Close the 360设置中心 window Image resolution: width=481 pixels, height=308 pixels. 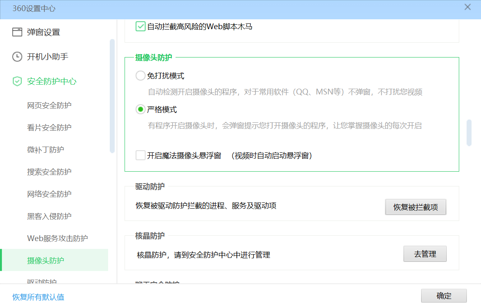click(467, 7)
